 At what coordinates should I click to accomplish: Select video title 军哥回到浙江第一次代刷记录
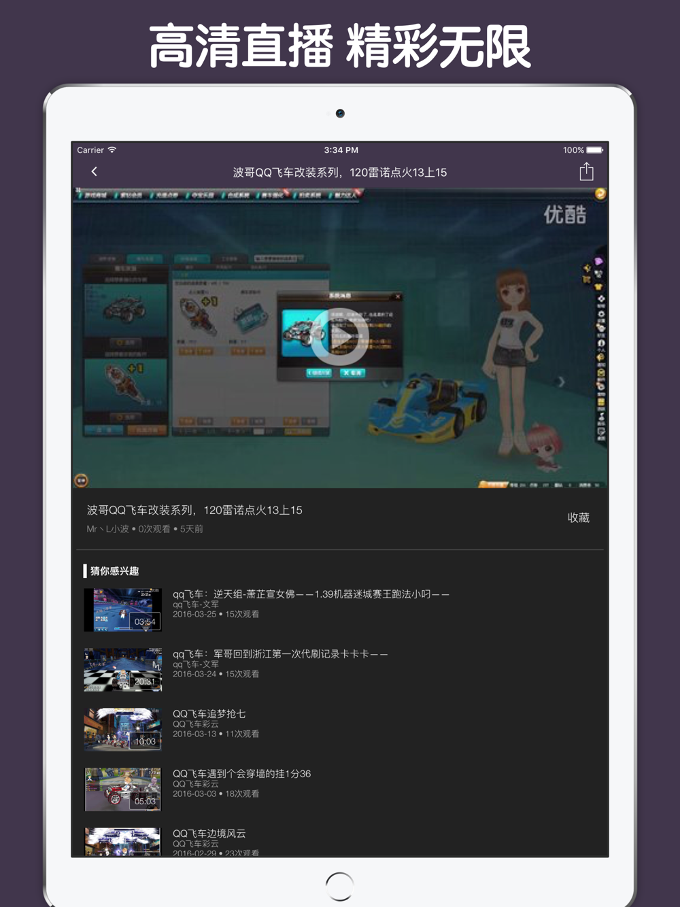[280, 654]
